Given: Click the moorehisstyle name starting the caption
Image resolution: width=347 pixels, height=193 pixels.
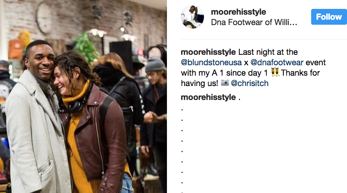Looking at the screenshot, I should [208, 52].
